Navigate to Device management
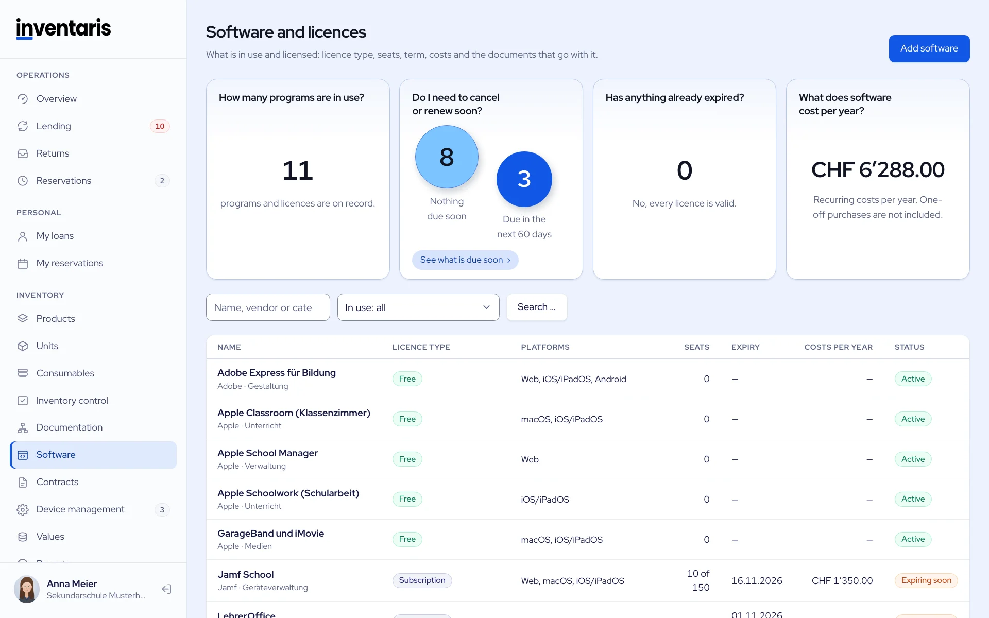The width and height of the screenshot is (989, 618). 93,509
